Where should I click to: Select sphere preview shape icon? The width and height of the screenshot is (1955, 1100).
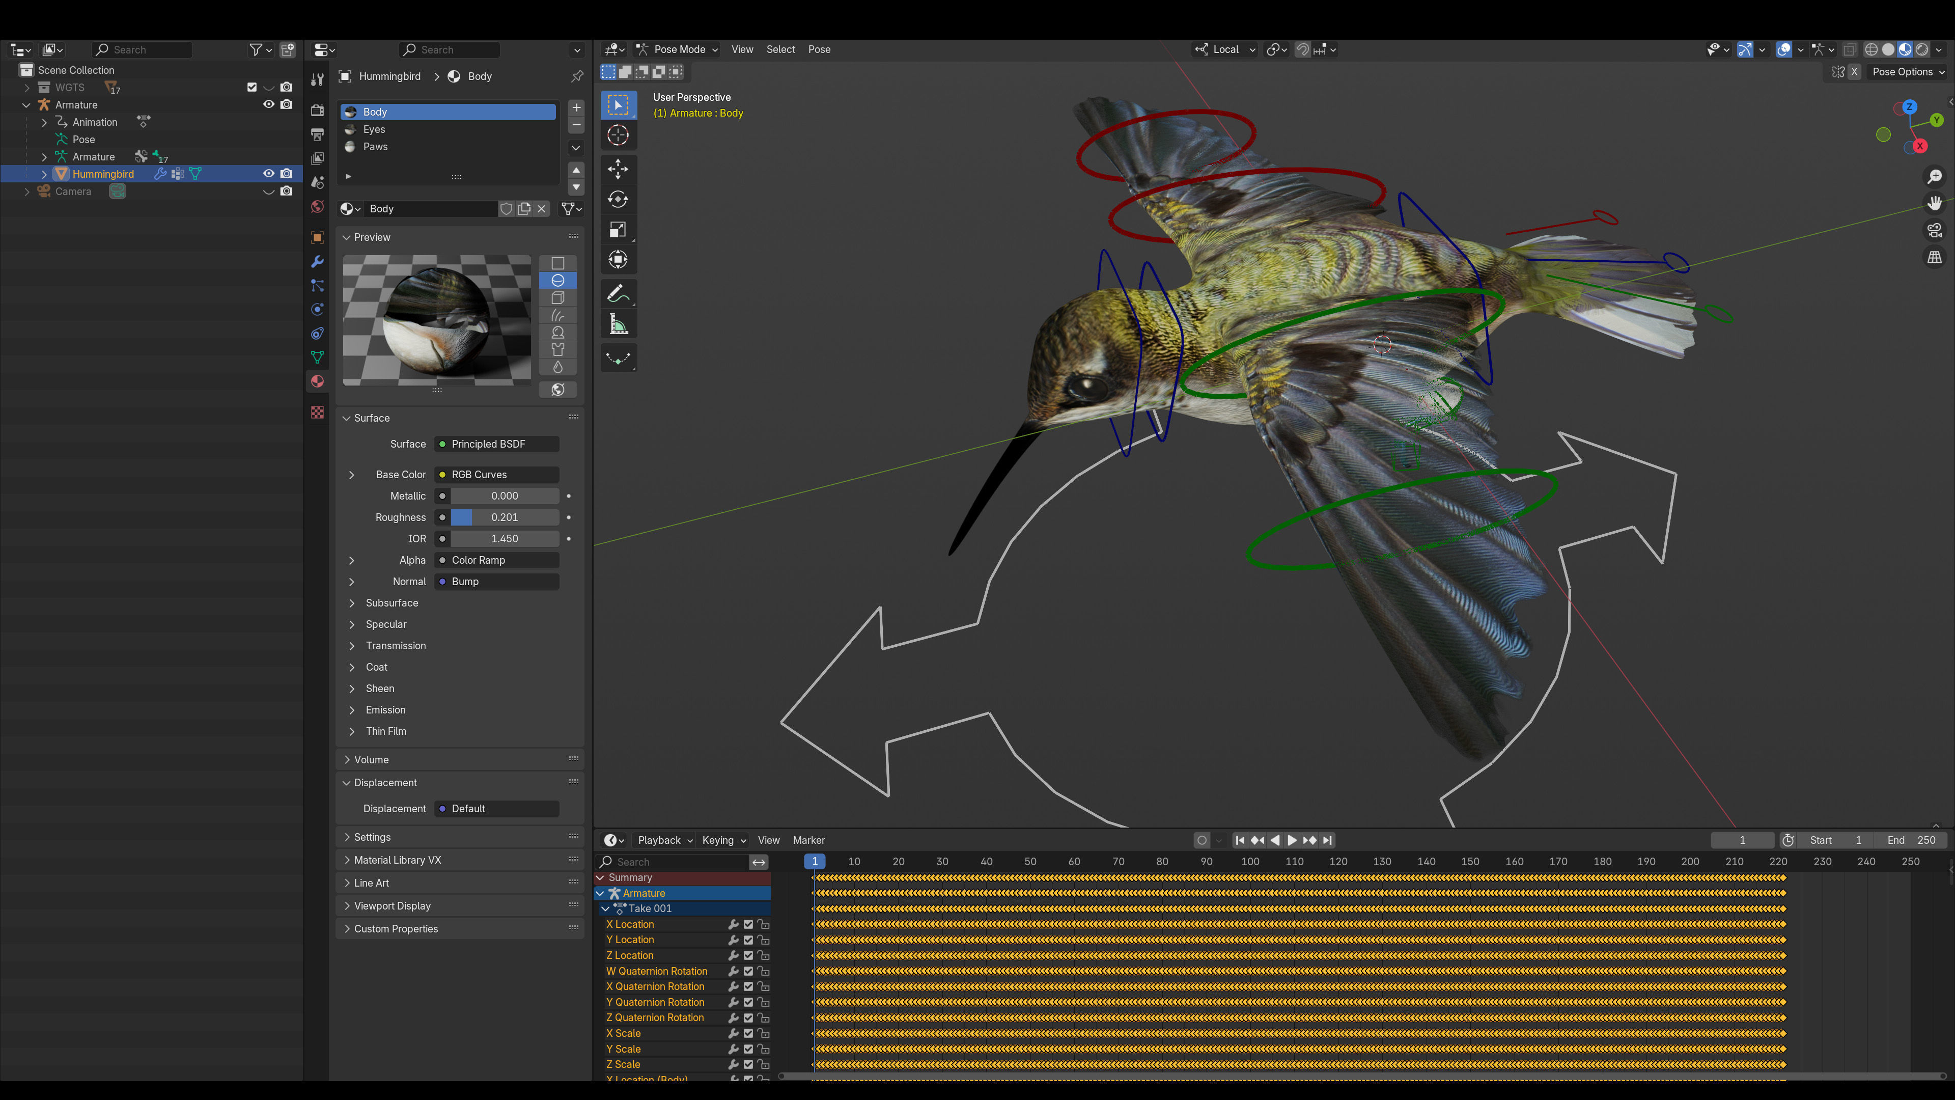pyautogui.click(x=558, y=280)
